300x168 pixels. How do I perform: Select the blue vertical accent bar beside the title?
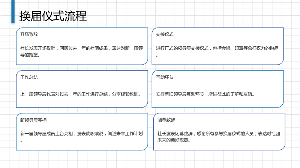click(x=13, y=12)
